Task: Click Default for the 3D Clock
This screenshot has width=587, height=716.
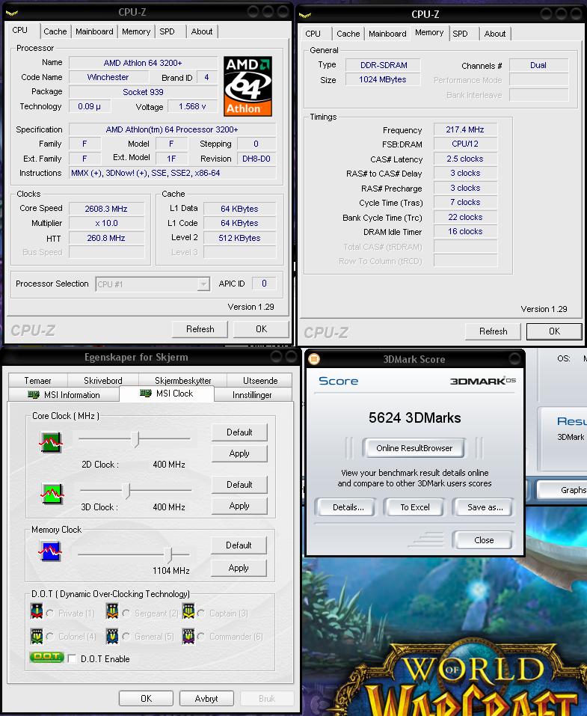Action: pyautogui.click(x=239, y=485)
